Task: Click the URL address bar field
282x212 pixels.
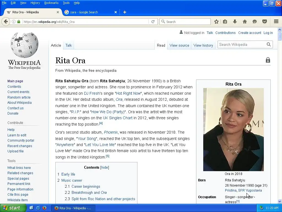Action: (85, 22)
